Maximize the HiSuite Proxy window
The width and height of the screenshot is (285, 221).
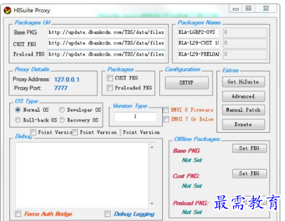click(248, 8)
